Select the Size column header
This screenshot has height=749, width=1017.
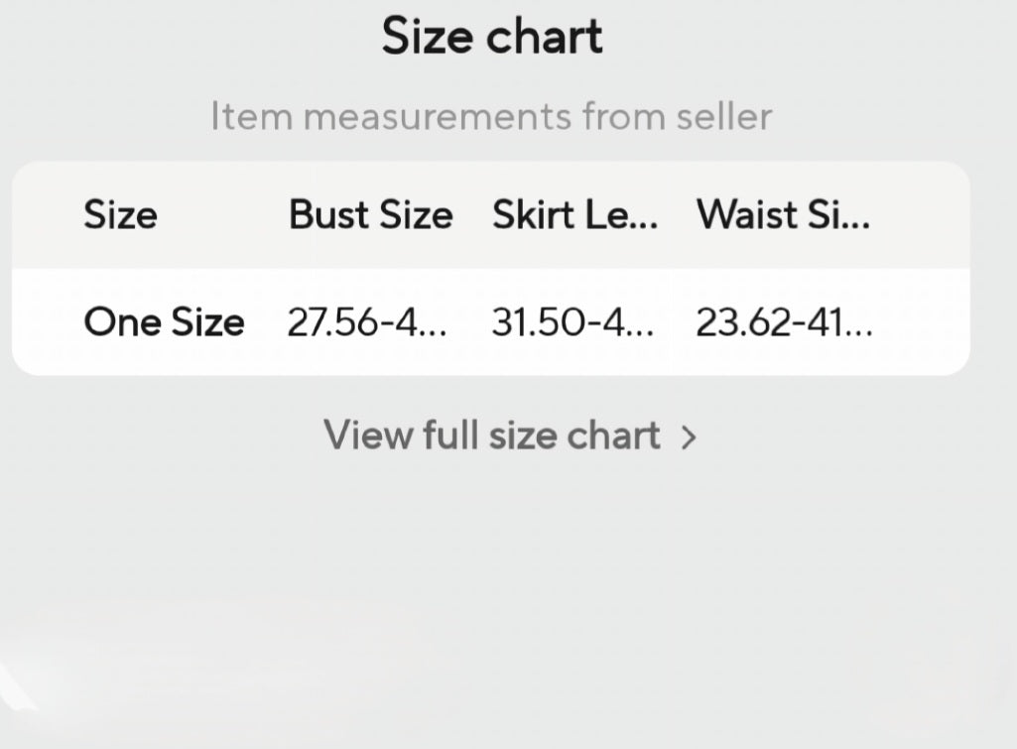click(x=120, y=215)
